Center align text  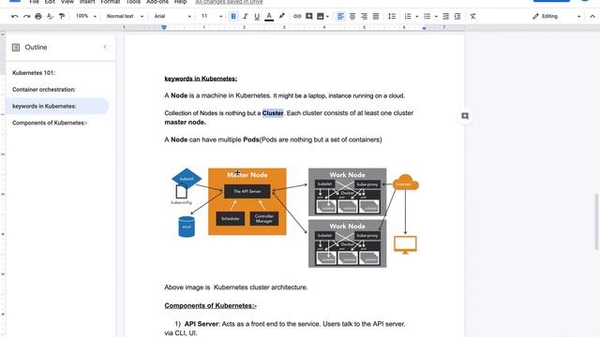click(x=352, y=17)
